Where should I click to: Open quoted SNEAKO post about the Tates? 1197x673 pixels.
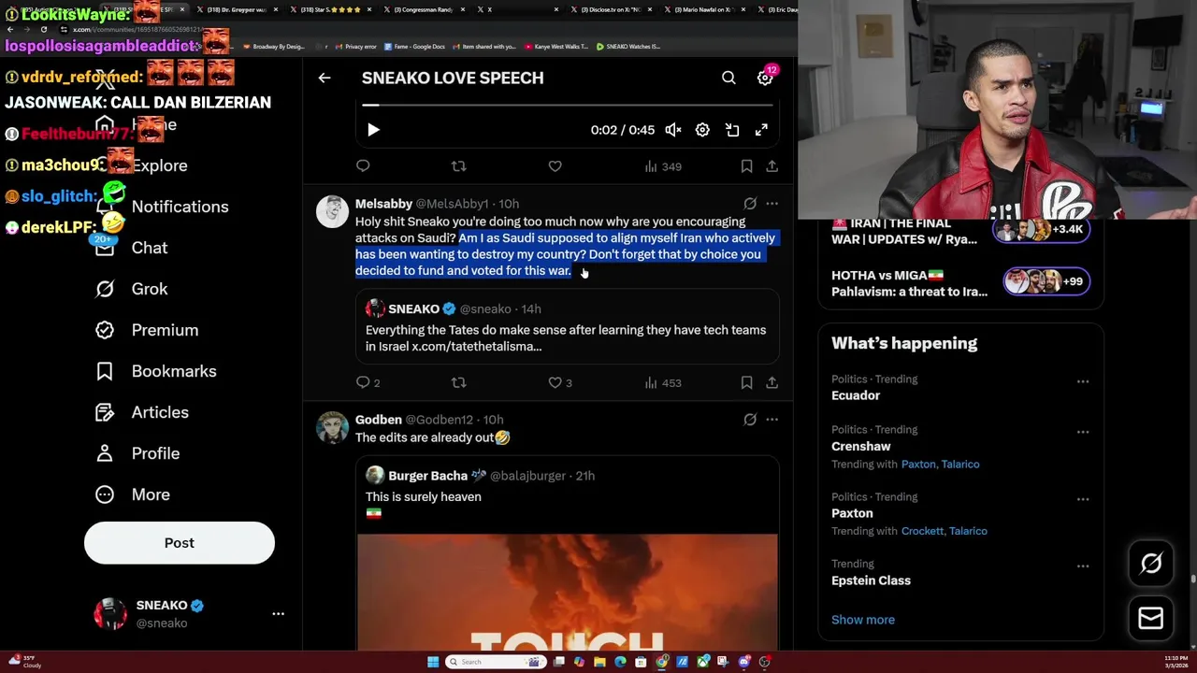click(567, 326)
